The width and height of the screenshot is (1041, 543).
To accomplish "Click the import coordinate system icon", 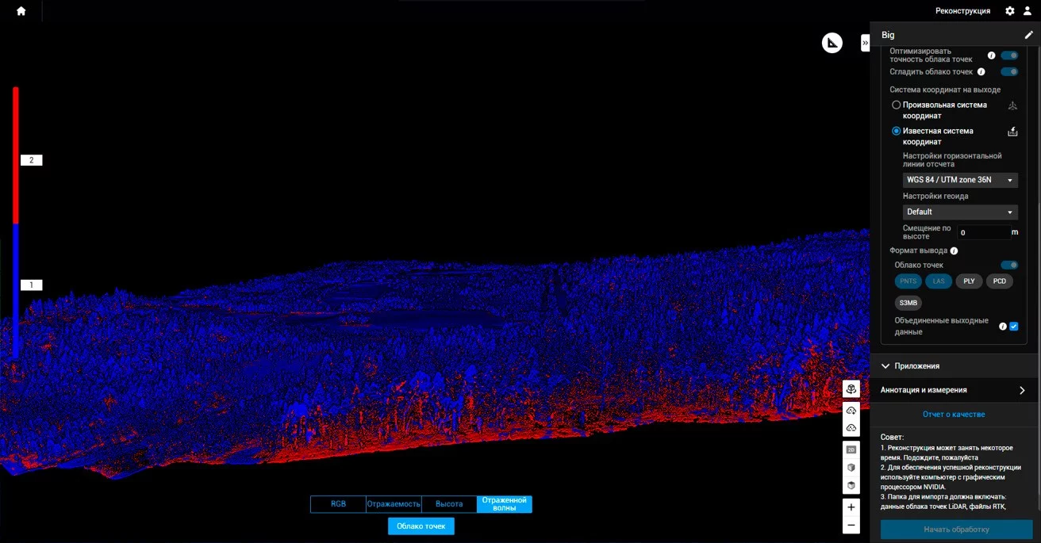I will (1012, 132).
